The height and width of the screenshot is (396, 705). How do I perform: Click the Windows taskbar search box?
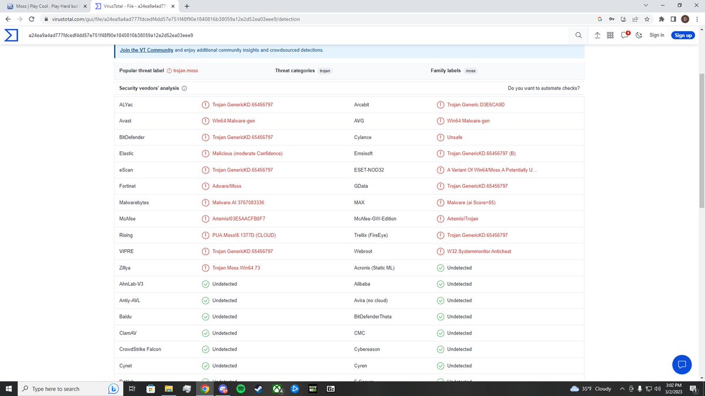coord(69,388)
